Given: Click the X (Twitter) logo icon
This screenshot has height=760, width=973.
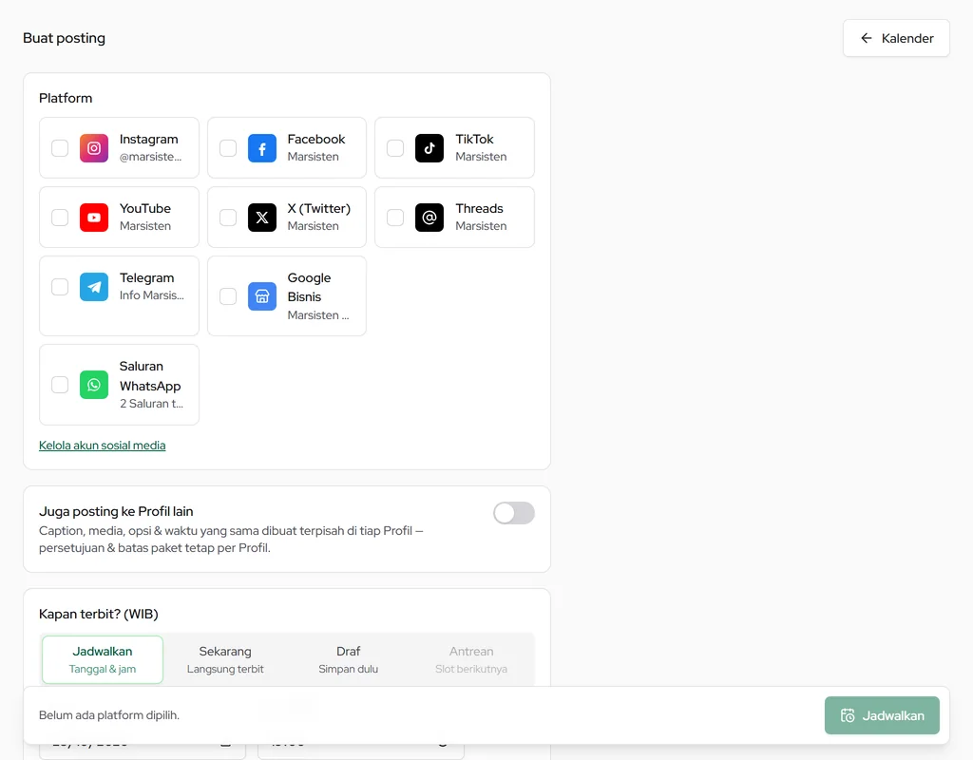Looking at the screenshot, I should pyautogui.click(x=262, y=218).
